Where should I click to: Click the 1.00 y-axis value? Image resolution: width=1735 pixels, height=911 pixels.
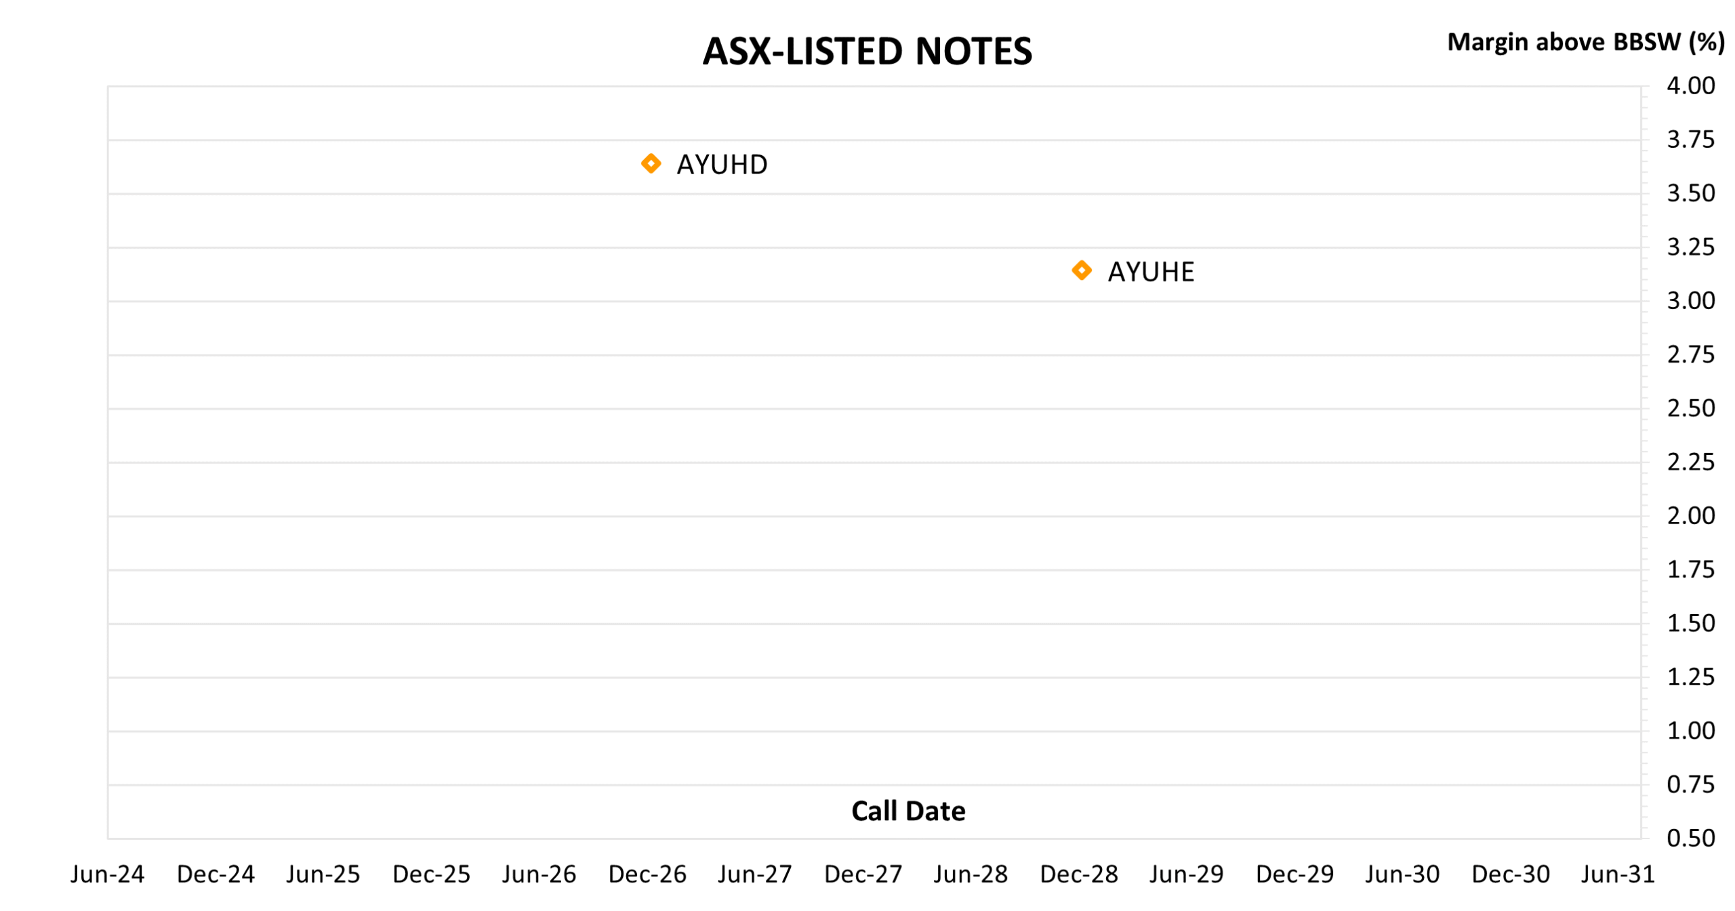pyautogui.click(x=1690, y=731)
